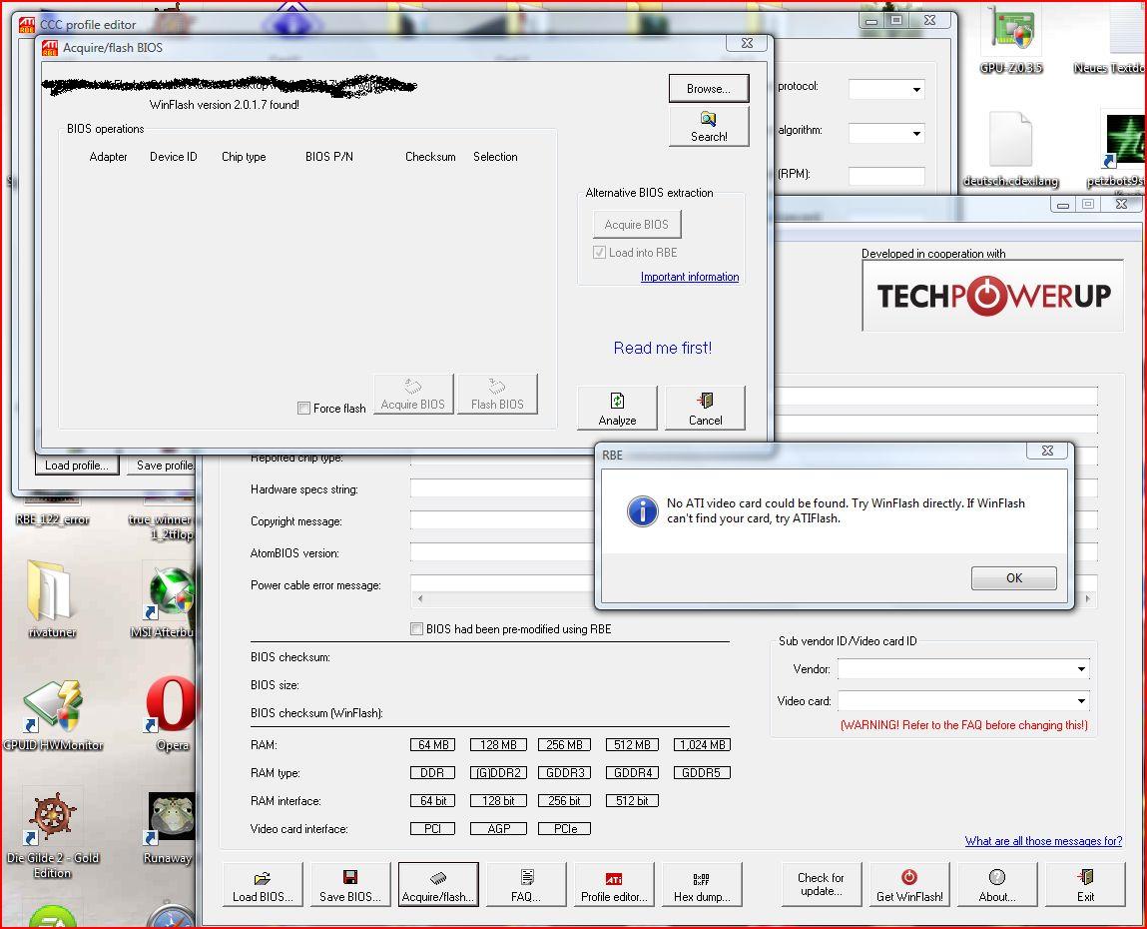1147x929 pixels.
Task: Enable the Force flash checkbox
Action: [x=303, y=409]
